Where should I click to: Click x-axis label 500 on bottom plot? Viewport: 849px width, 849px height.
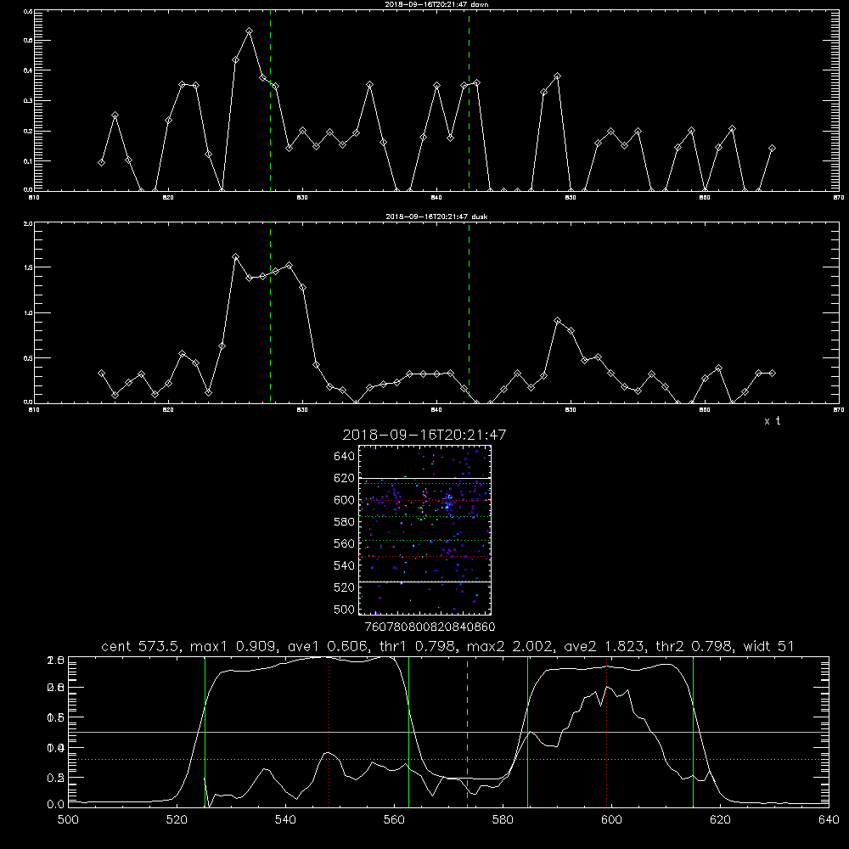point(68,820)
